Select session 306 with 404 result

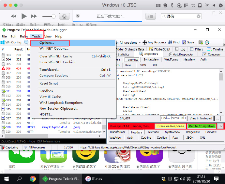[x=16, y=69]
